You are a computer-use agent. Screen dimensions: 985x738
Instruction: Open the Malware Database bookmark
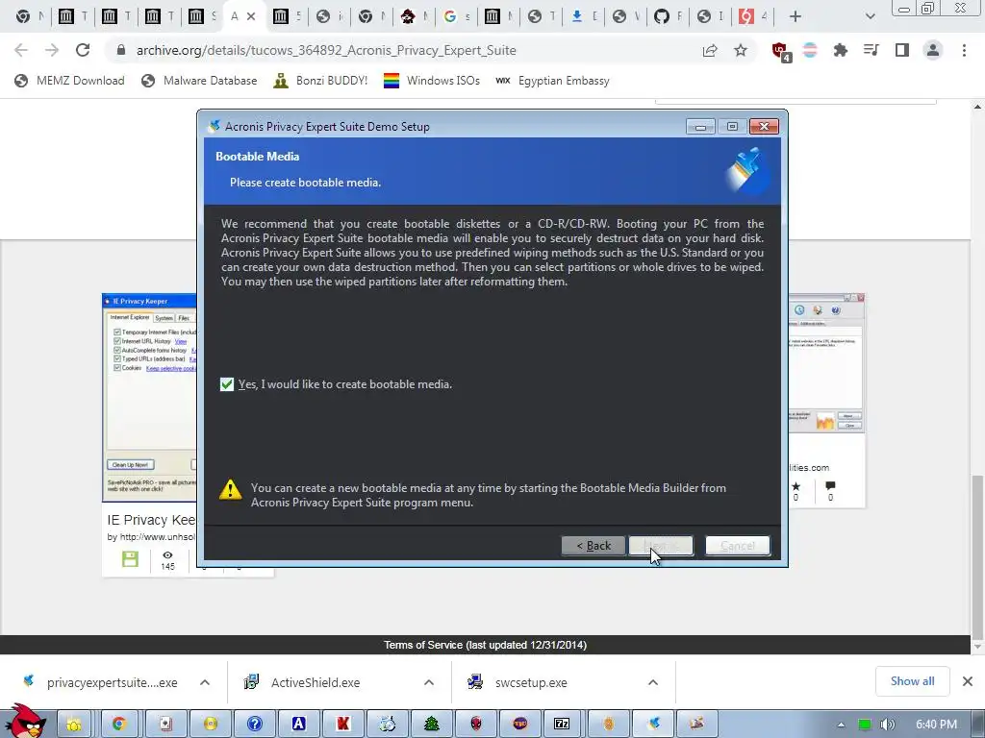[x=199, y=81]
